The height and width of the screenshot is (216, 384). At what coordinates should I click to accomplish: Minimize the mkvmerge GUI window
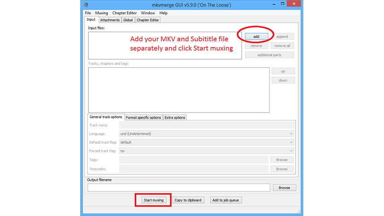274,4
